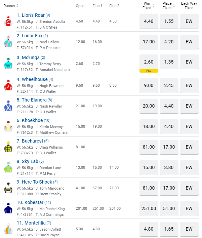This screenshot has width=202, height=238.
Task: Select Win Fixed odds 4.40 for Lion's Roar
Action: click(x=149, y=21)
